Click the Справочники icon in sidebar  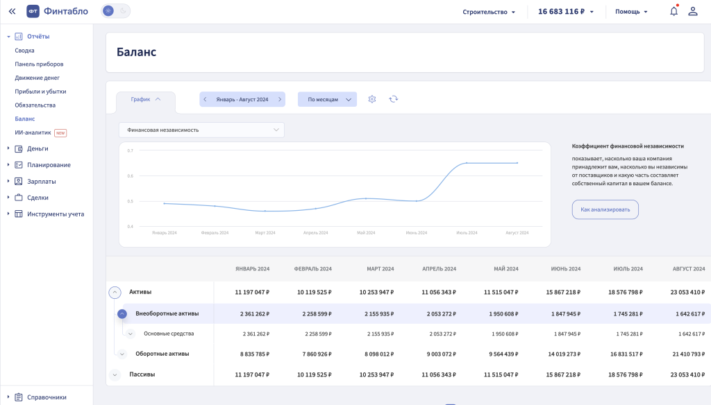[x=19, y=397]
